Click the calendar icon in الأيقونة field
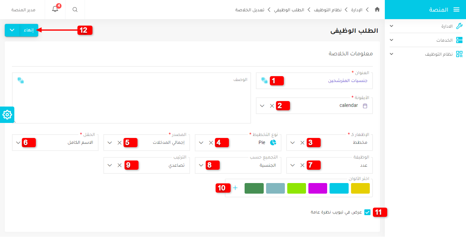The height and width of the screenshot is (237, 466). coord(365,106)
